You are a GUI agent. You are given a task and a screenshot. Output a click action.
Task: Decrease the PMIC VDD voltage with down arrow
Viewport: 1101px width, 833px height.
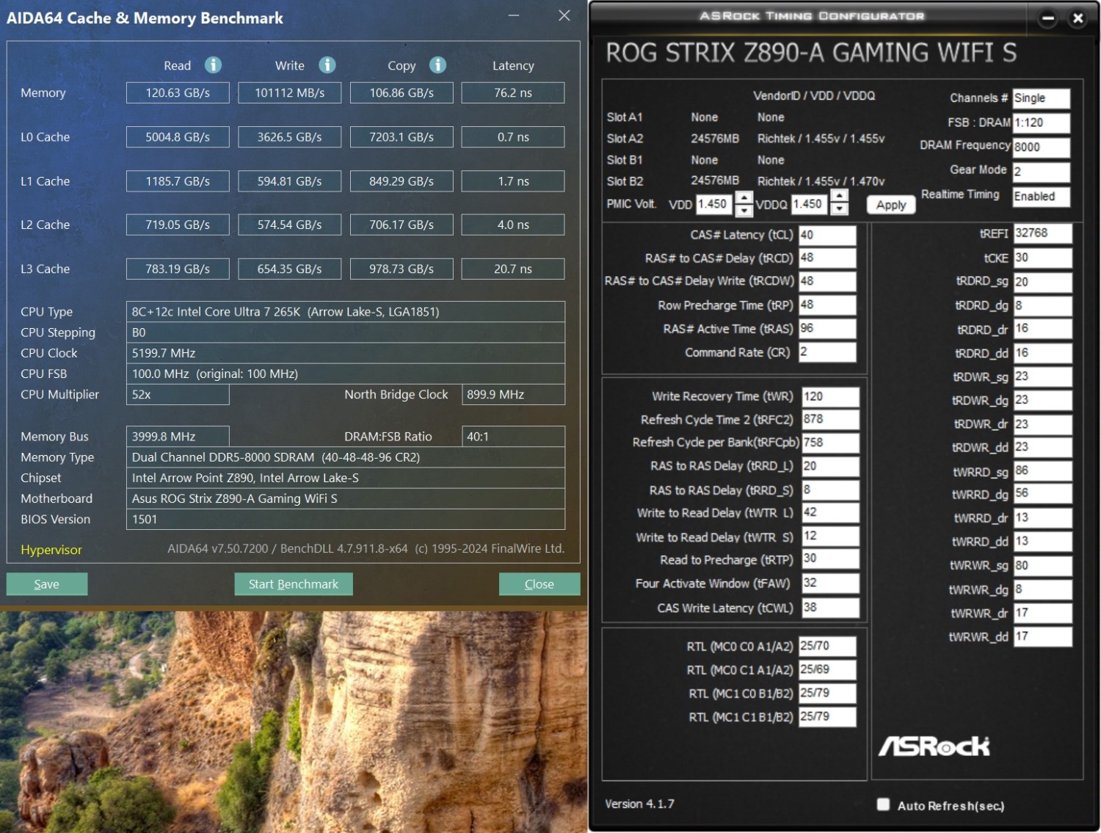[x=744, y=211]
